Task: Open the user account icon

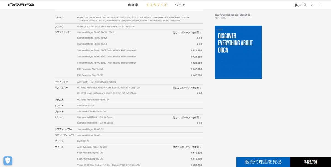Action: point(312,5)
